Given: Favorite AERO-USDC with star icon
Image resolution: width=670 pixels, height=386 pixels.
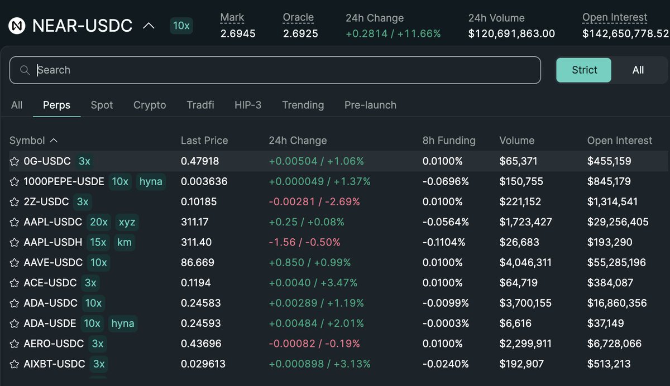Looking at the screenshot, I should click(x=15, y=344).
